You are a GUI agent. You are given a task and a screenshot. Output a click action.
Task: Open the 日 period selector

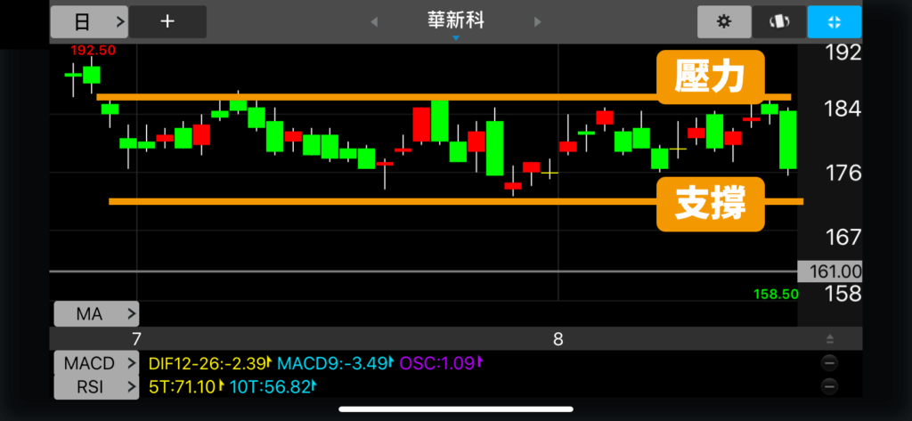point(89,22)
